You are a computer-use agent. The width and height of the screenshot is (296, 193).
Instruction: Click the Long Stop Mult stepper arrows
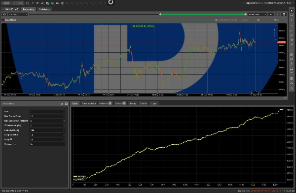[x=64, y=135]
